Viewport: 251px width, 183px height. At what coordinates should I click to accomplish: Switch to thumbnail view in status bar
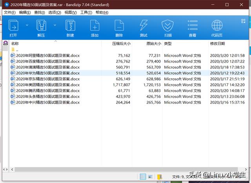click(x=150, y=177)
